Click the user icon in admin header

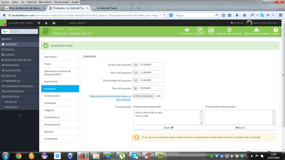[46, 23]
